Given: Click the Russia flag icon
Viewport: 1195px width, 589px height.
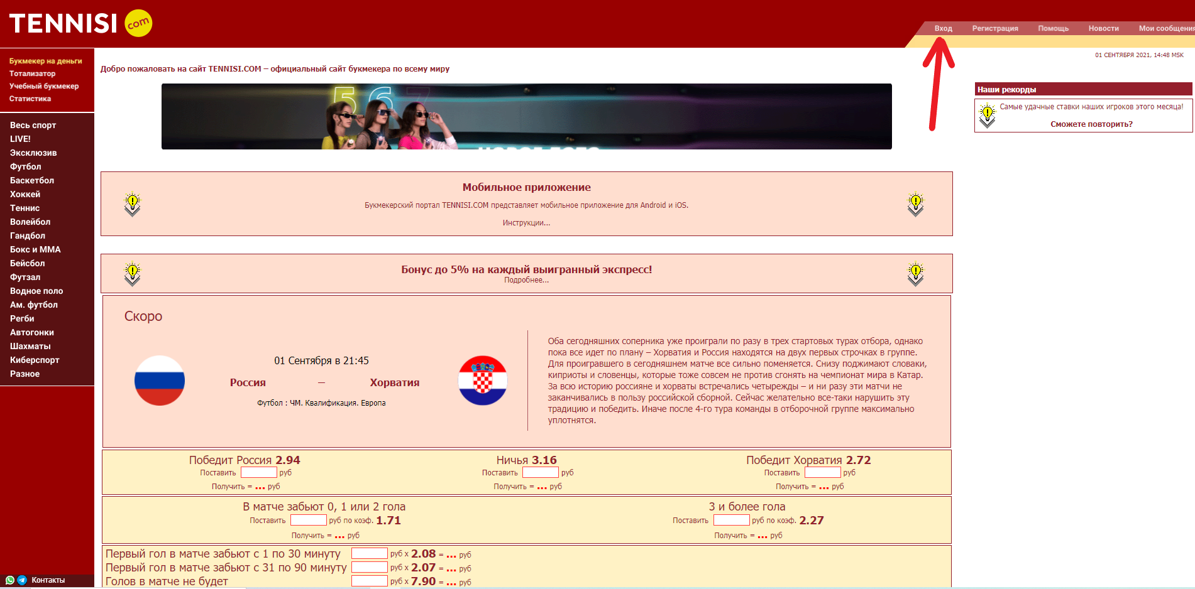Looking at the screenshot, I should (160, 381).
